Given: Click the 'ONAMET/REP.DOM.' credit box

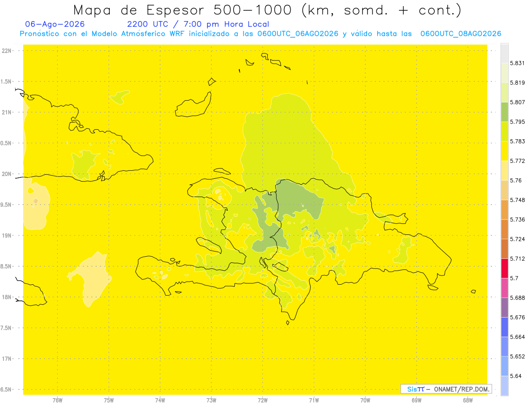Looking at the screenshot, I should [446, 389].
